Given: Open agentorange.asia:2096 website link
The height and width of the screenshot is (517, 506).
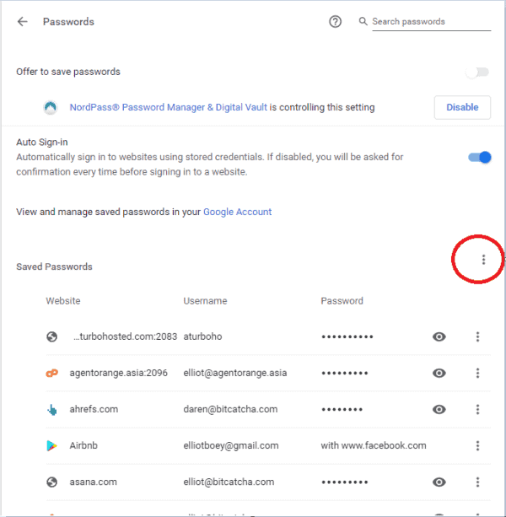Looking at the screenshot, I should (118, 373).
